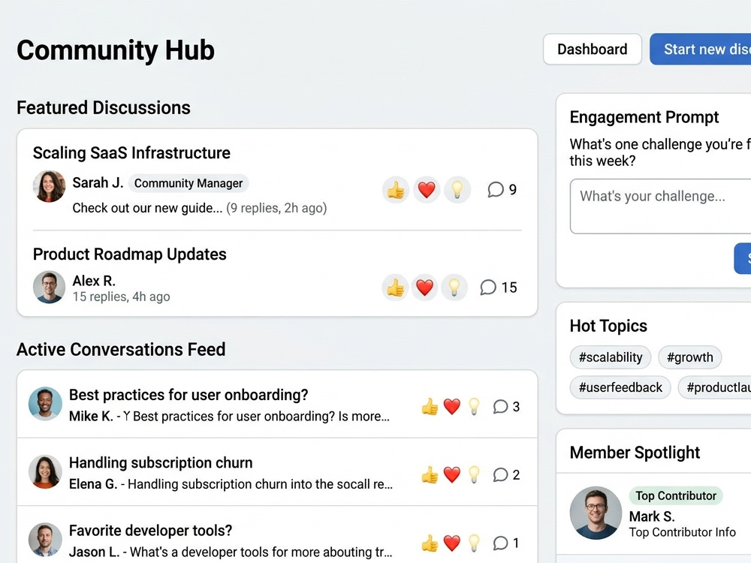Thumbs-up the user onboarding conversation
This screenshot has height=563, width=751.
coord(430,407)
